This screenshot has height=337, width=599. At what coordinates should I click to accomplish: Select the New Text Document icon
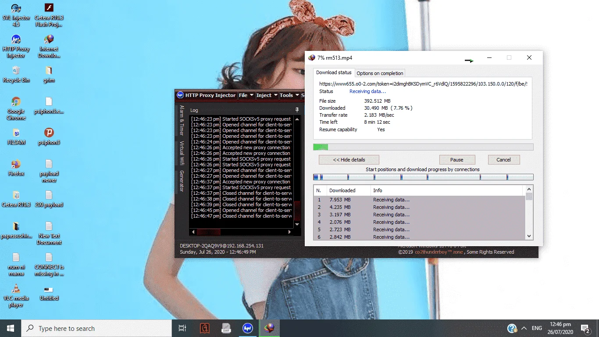pos(49,233)
